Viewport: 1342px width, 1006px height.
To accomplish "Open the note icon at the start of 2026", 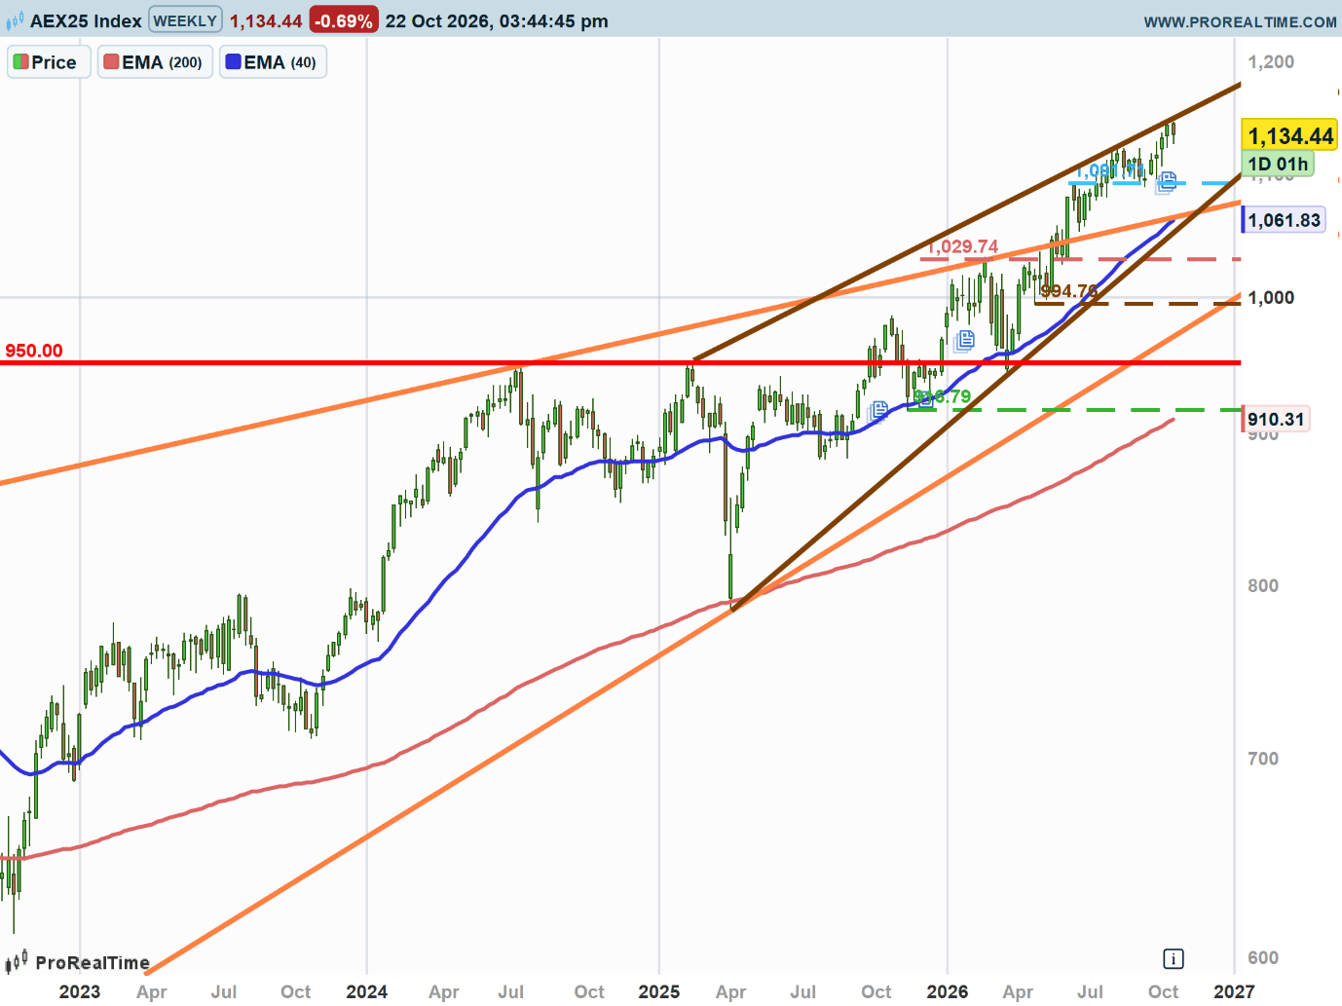I will pyautogui.click(x=964, y=340).
